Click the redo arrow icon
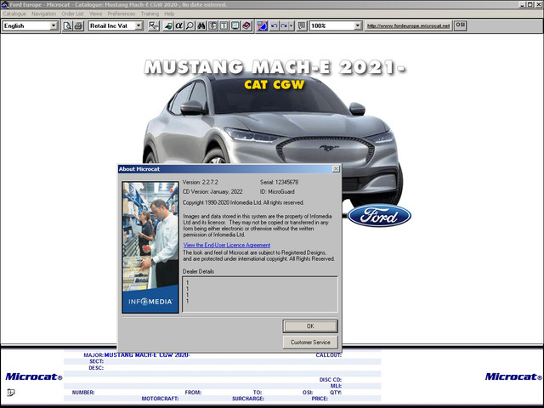This screenshot has height=408, width=544. pos(284,26)
